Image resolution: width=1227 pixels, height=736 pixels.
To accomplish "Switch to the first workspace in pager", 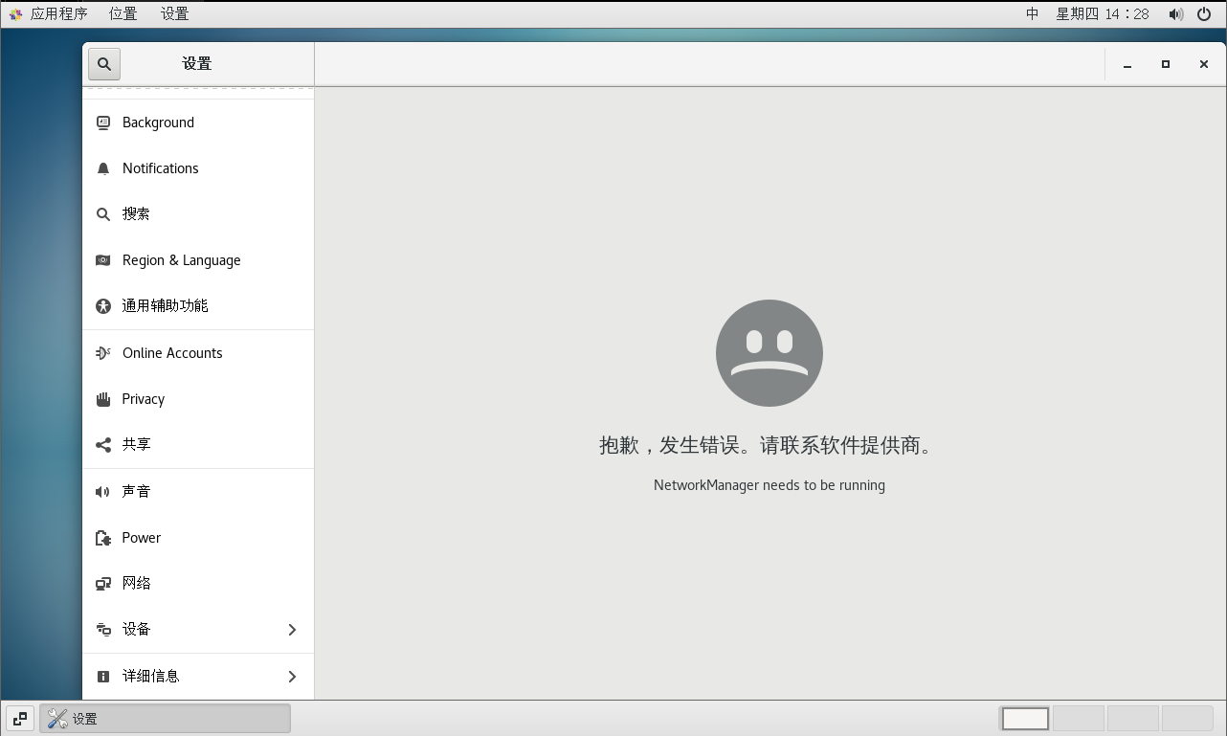I will point(1025,719).
